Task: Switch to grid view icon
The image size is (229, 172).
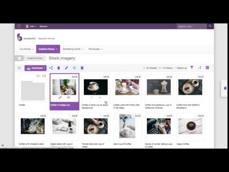Action: click(208, 68)
